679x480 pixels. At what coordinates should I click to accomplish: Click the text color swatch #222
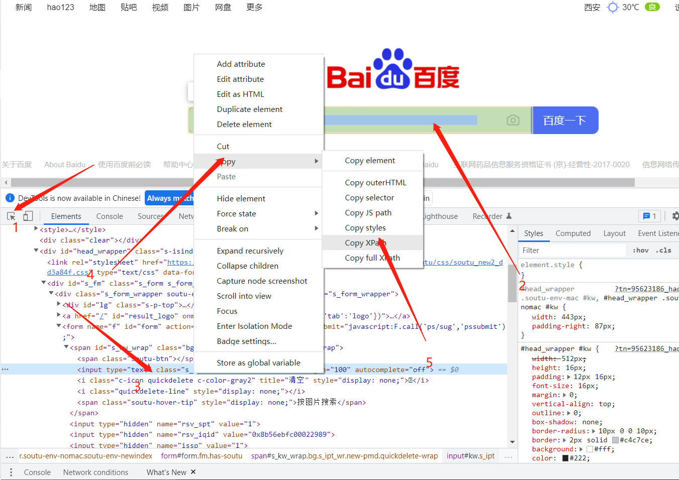pos(565,458)
